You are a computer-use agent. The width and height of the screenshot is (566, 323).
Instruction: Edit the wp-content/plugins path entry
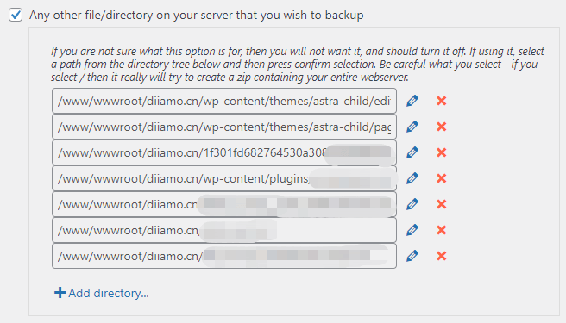pos(412,178)
